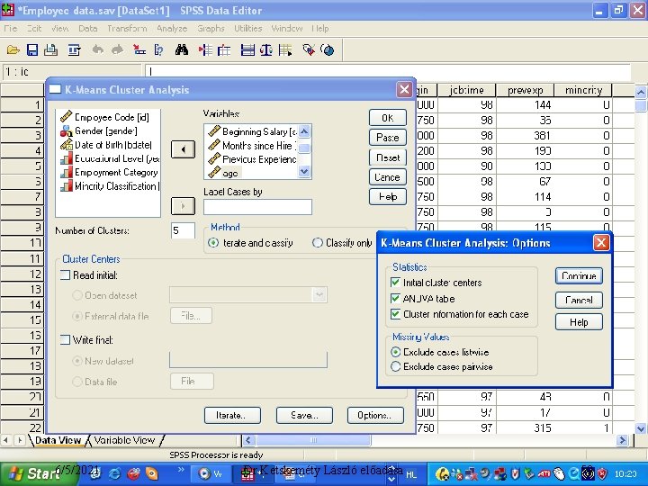Click Number of Clusters input field

(x=183, y=230)
